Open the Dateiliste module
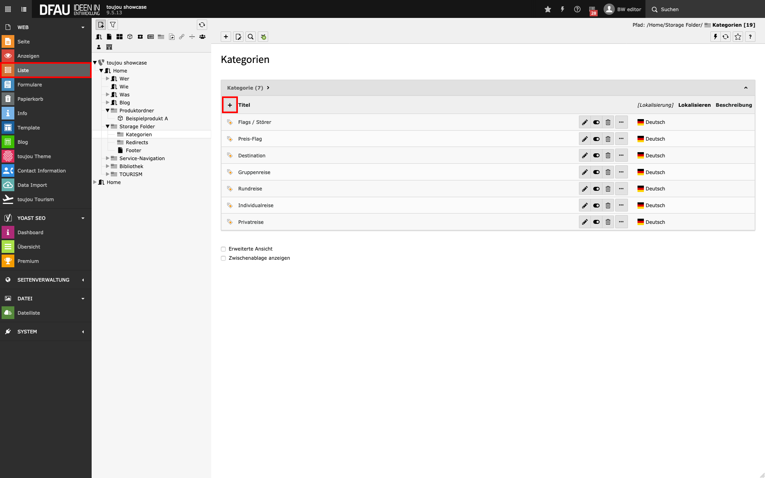 point(29,313)
